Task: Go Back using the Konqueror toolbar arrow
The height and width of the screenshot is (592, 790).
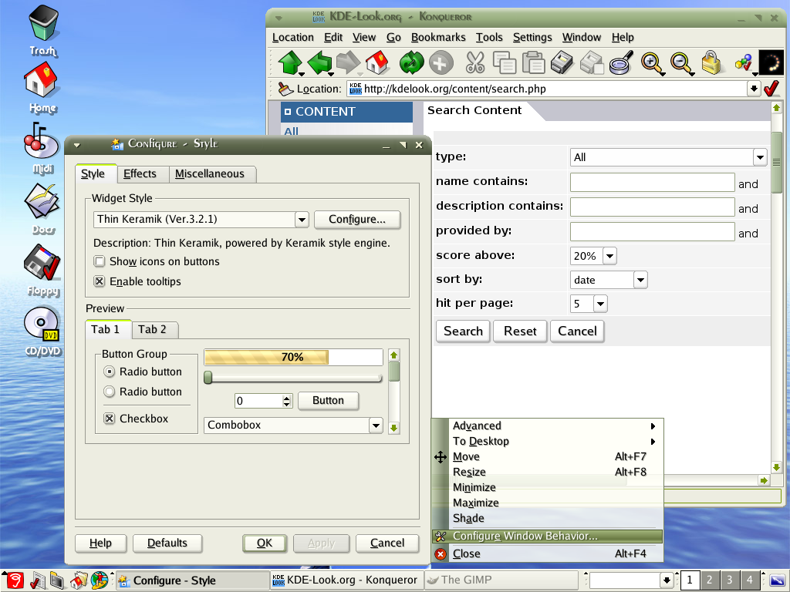Action: [319, 63]
